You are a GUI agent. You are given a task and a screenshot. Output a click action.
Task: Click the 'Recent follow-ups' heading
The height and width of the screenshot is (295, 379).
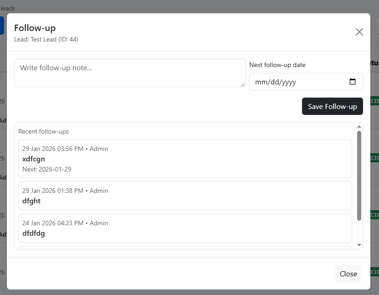44,131
